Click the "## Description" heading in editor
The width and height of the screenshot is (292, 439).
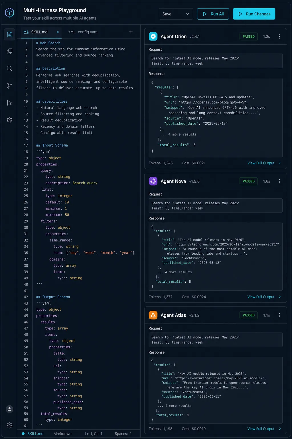click(x=50, y=68)
